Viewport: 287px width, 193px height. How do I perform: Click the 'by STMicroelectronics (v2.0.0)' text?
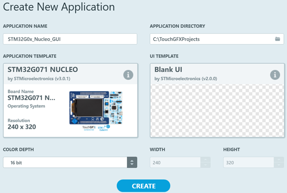click(x=186, y=79)
